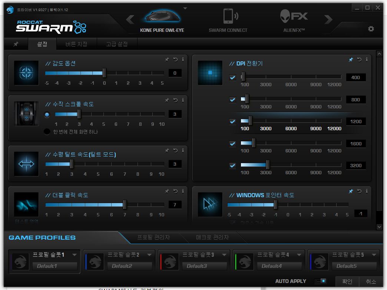Switch to the 버튼 지정 tab
This screenshot has width=387, height=290.
[x=76, y=44]
